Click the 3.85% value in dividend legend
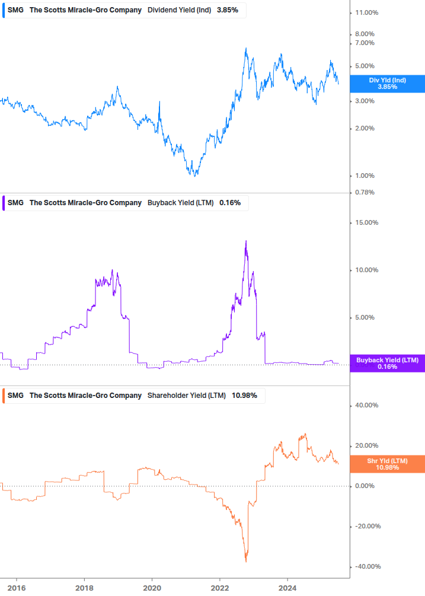Viewport: 425px width, 596px height. coord(228,10)
